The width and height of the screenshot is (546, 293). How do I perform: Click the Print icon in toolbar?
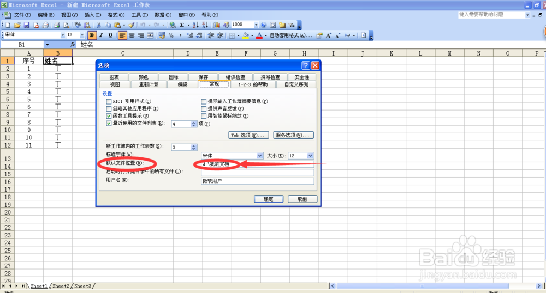click(57, 25)
